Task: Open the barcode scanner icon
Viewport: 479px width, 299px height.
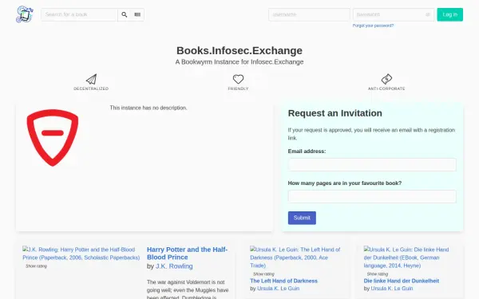Action: click(x=137, y=14)
